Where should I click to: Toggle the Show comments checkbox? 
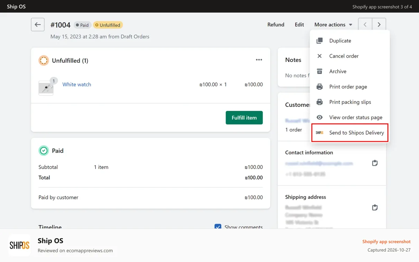point(218,227)
